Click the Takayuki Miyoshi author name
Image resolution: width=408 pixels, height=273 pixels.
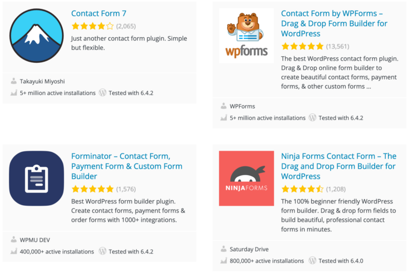coord(42,81)
